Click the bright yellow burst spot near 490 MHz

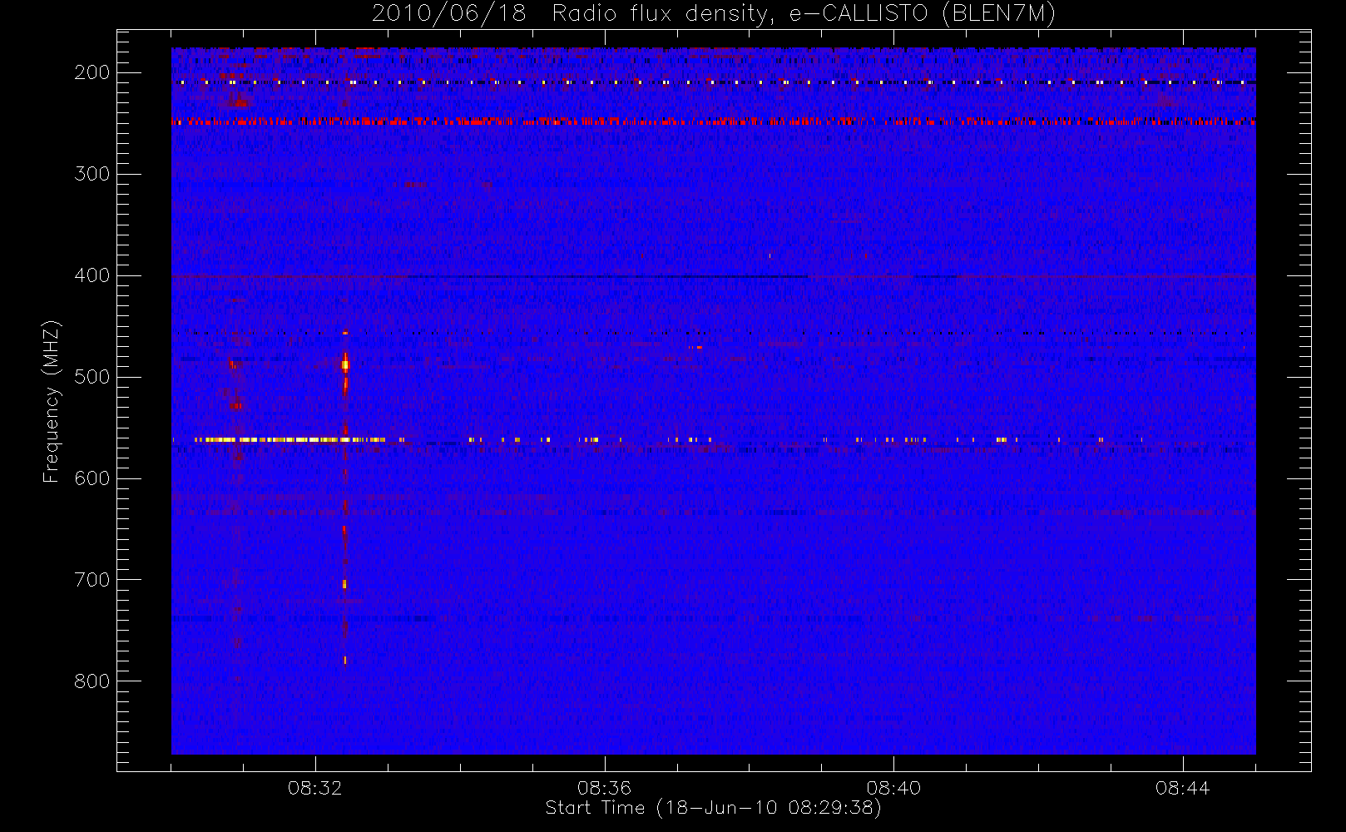[x=345, y=364]
